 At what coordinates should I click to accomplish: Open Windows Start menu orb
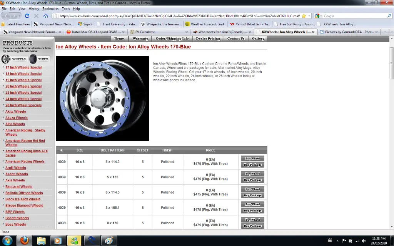(x=7, y=241)
